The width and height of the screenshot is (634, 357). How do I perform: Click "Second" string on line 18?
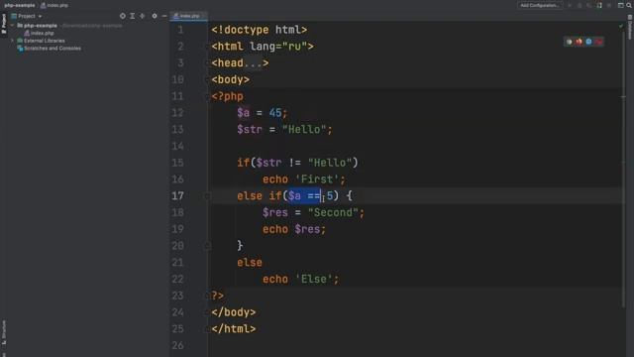pyautogui.click(x=333, y=212)
